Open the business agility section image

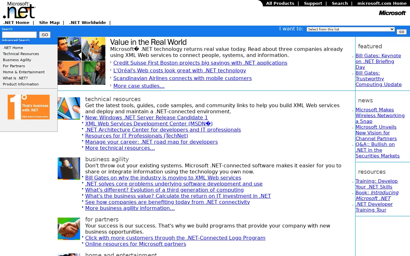[x=69, y=169]
